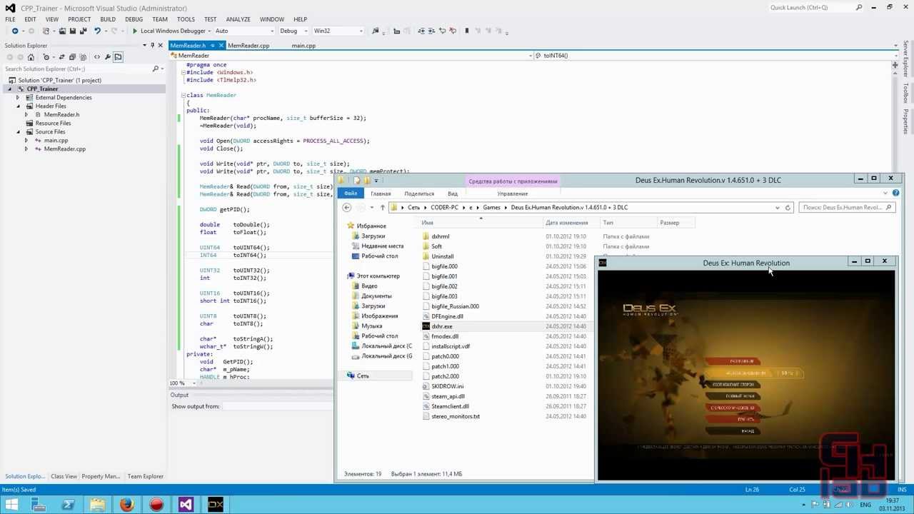914x514 pixels.
Task: Sort by the Дата изменения column header
Action: pos(573,223)
